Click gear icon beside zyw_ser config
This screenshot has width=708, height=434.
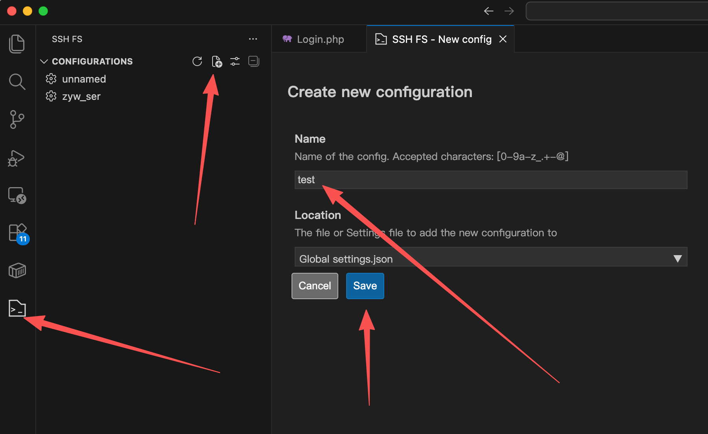(51, 96)
